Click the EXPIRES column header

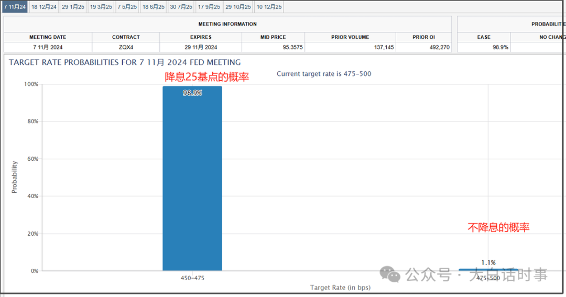[201, 37]
